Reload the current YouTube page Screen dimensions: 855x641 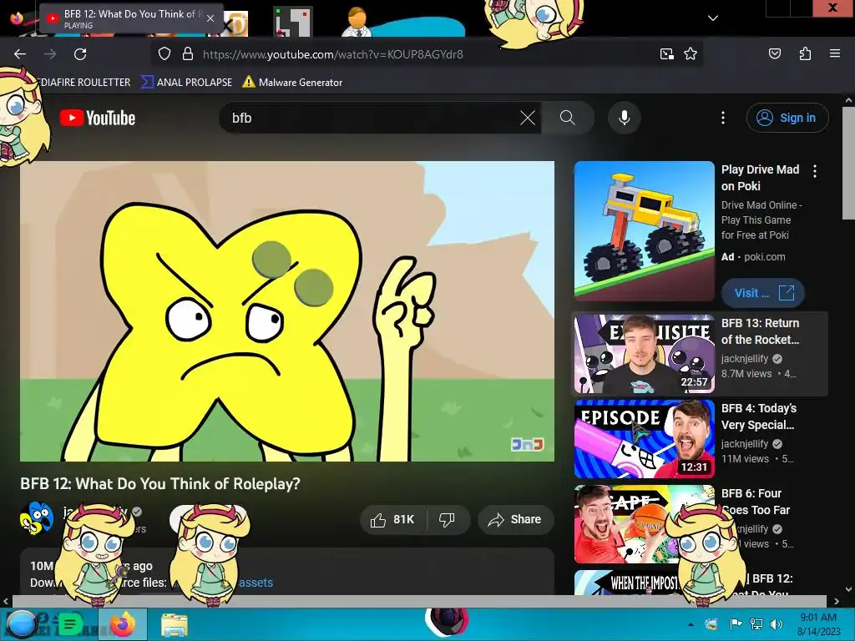(80, 54)
